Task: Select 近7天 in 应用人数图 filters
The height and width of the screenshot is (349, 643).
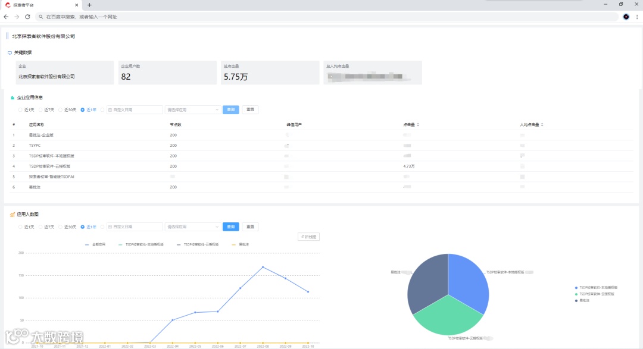Action: pyautogui.click(x=46, y=227)
